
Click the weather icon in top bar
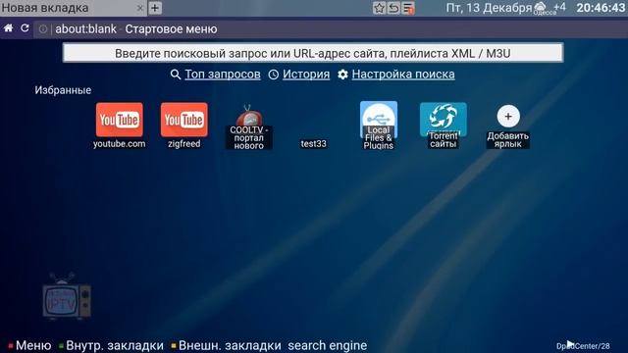tap(541, 7)
